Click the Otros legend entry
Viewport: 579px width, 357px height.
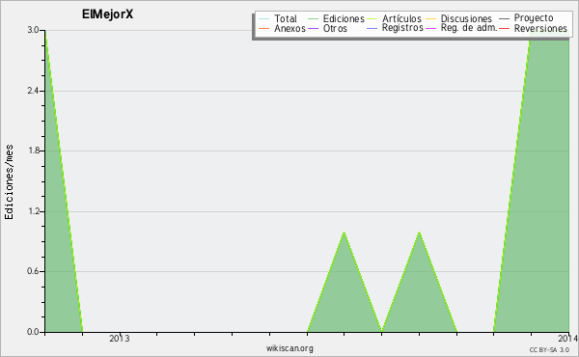(327, 28)
